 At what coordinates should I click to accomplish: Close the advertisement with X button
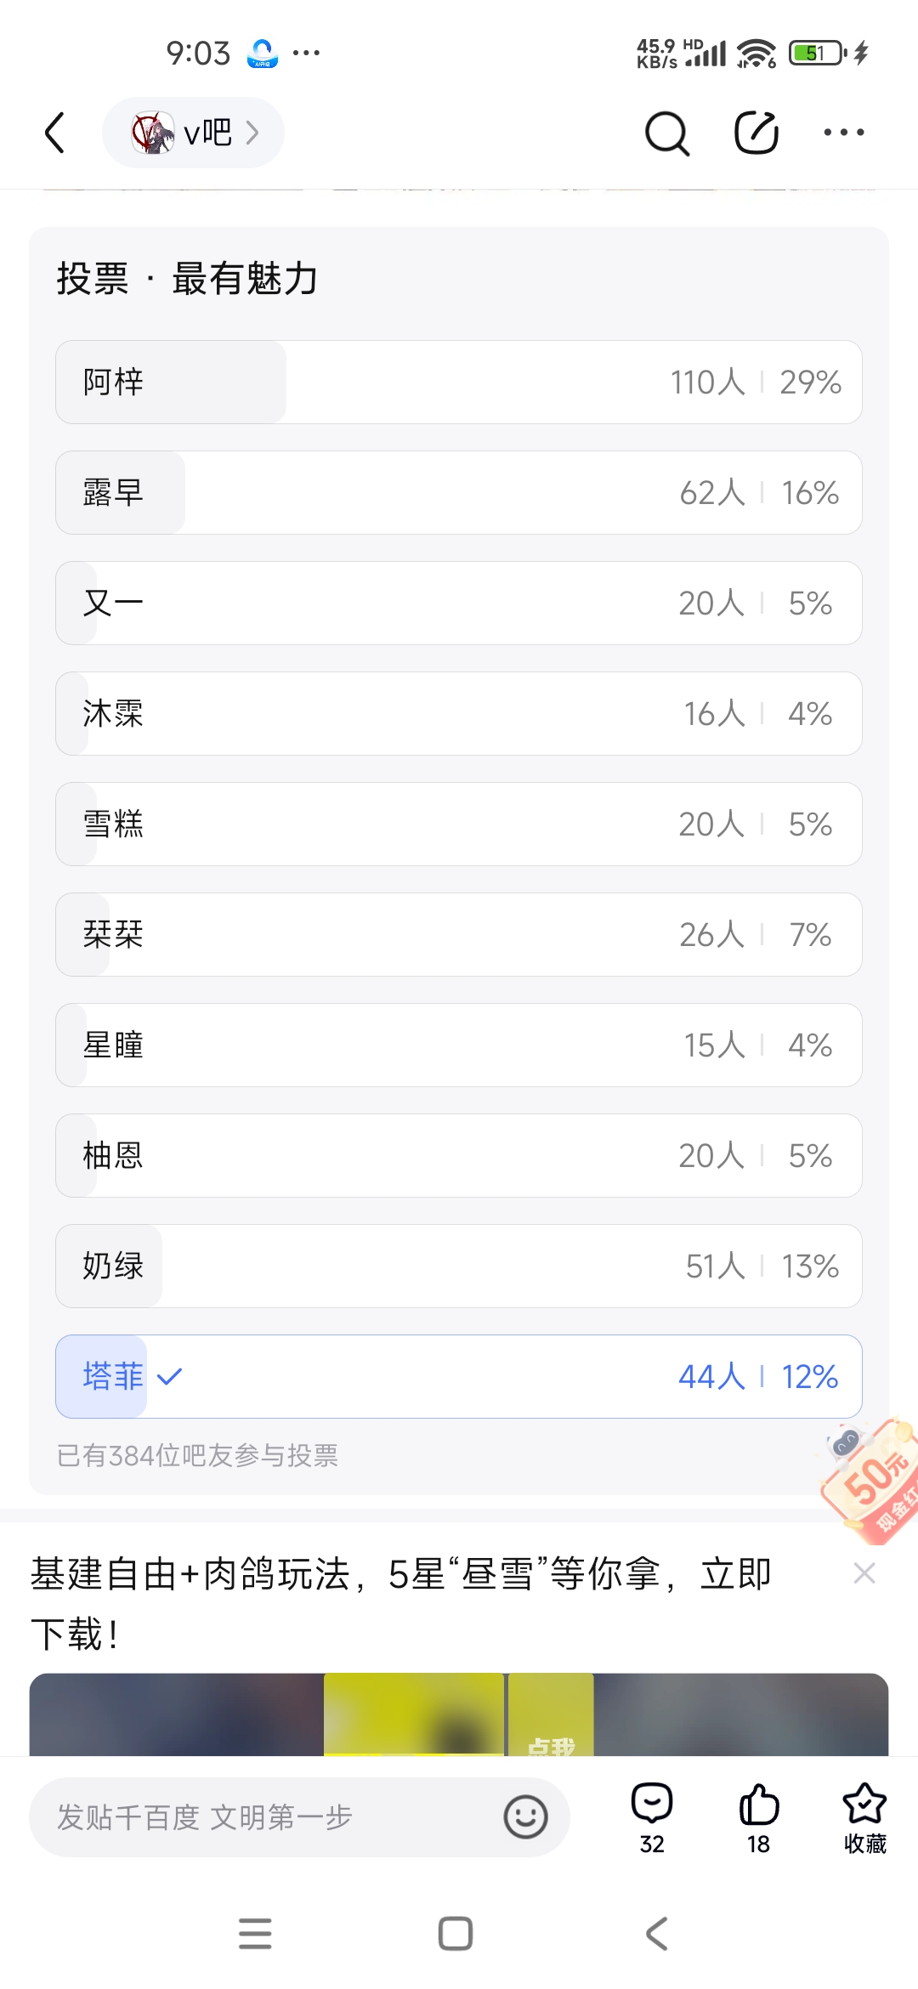[864, 1573]
